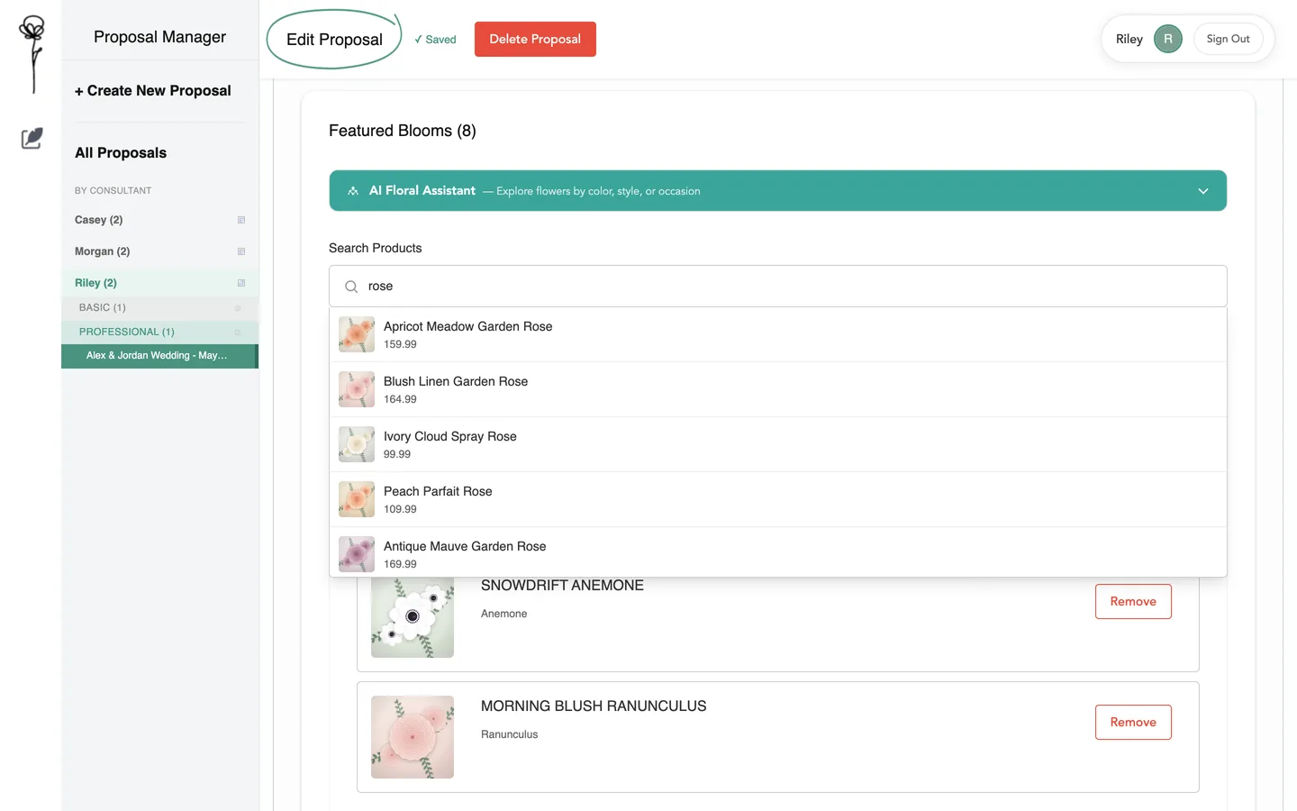Screen dimensions: 1297x811
Task: Click the Delete Proposal button
Action: coord(535,39)
